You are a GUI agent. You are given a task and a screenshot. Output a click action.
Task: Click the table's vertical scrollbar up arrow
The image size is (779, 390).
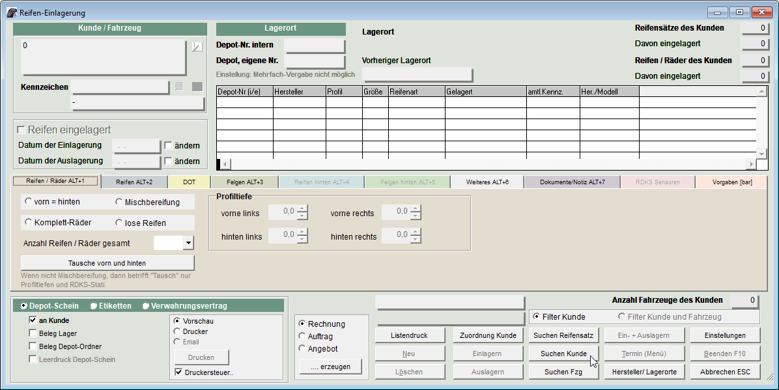761,91
